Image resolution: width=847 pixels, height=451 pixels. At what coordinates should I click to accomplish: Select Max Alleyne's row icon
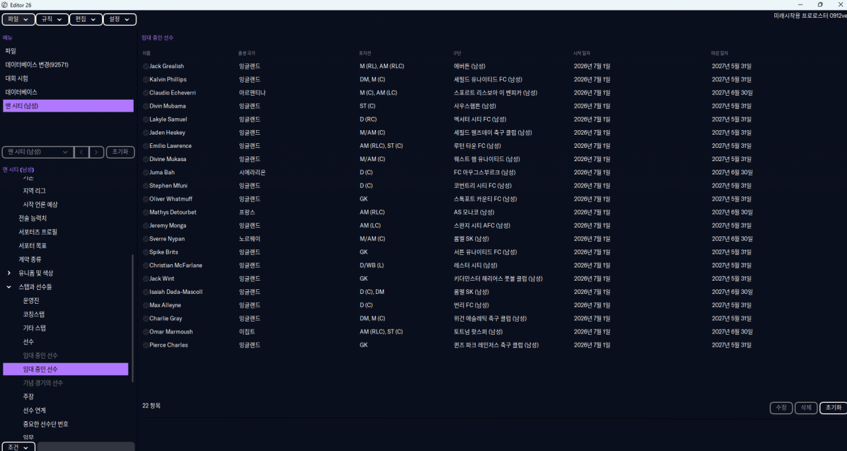[x=146, y=305]
